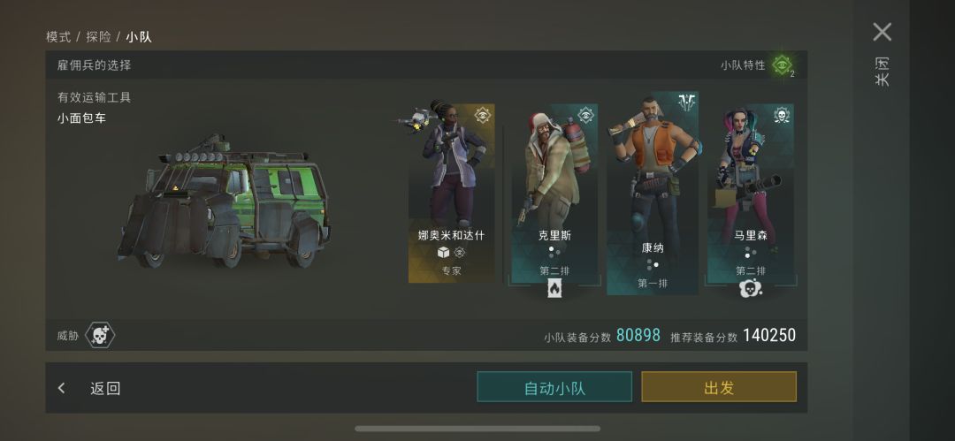Click the yellow 出发 depart button
This screenshot has width=955, height=441.
[719, 387]
